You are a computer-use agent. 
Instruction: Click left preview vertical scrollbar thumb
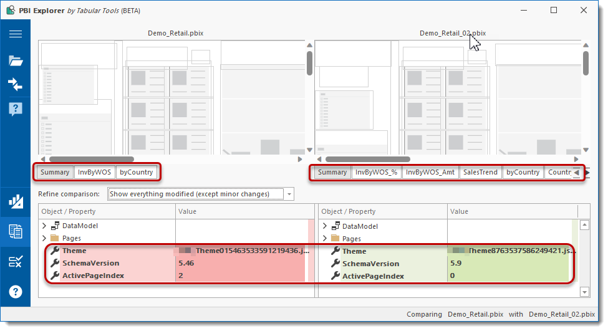[x=309, y=63]
